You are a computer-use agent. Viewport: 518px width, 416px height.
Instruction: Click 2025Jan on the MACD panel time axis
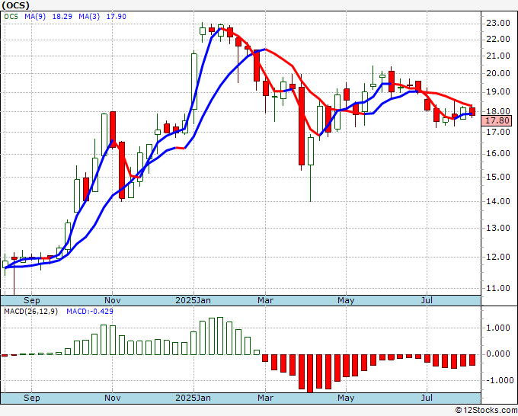(x=193, y=398)
